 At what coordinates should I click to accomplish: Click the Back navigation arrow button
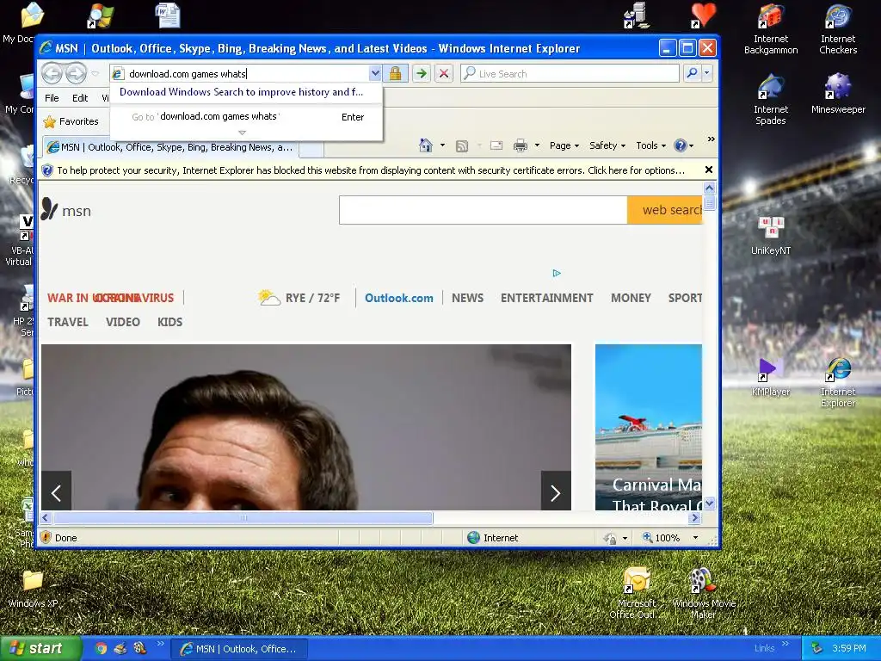(x=52, y=73)
